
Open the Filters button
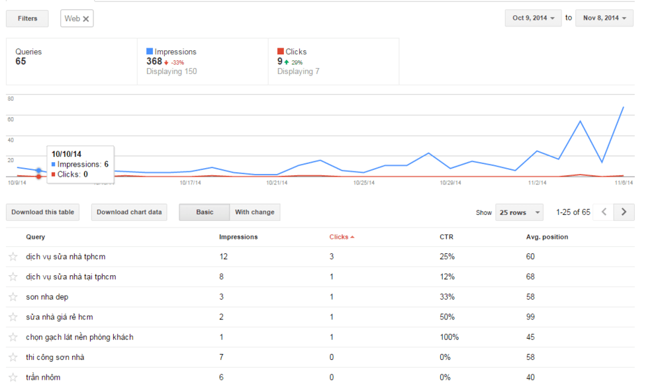coord(27,19)
